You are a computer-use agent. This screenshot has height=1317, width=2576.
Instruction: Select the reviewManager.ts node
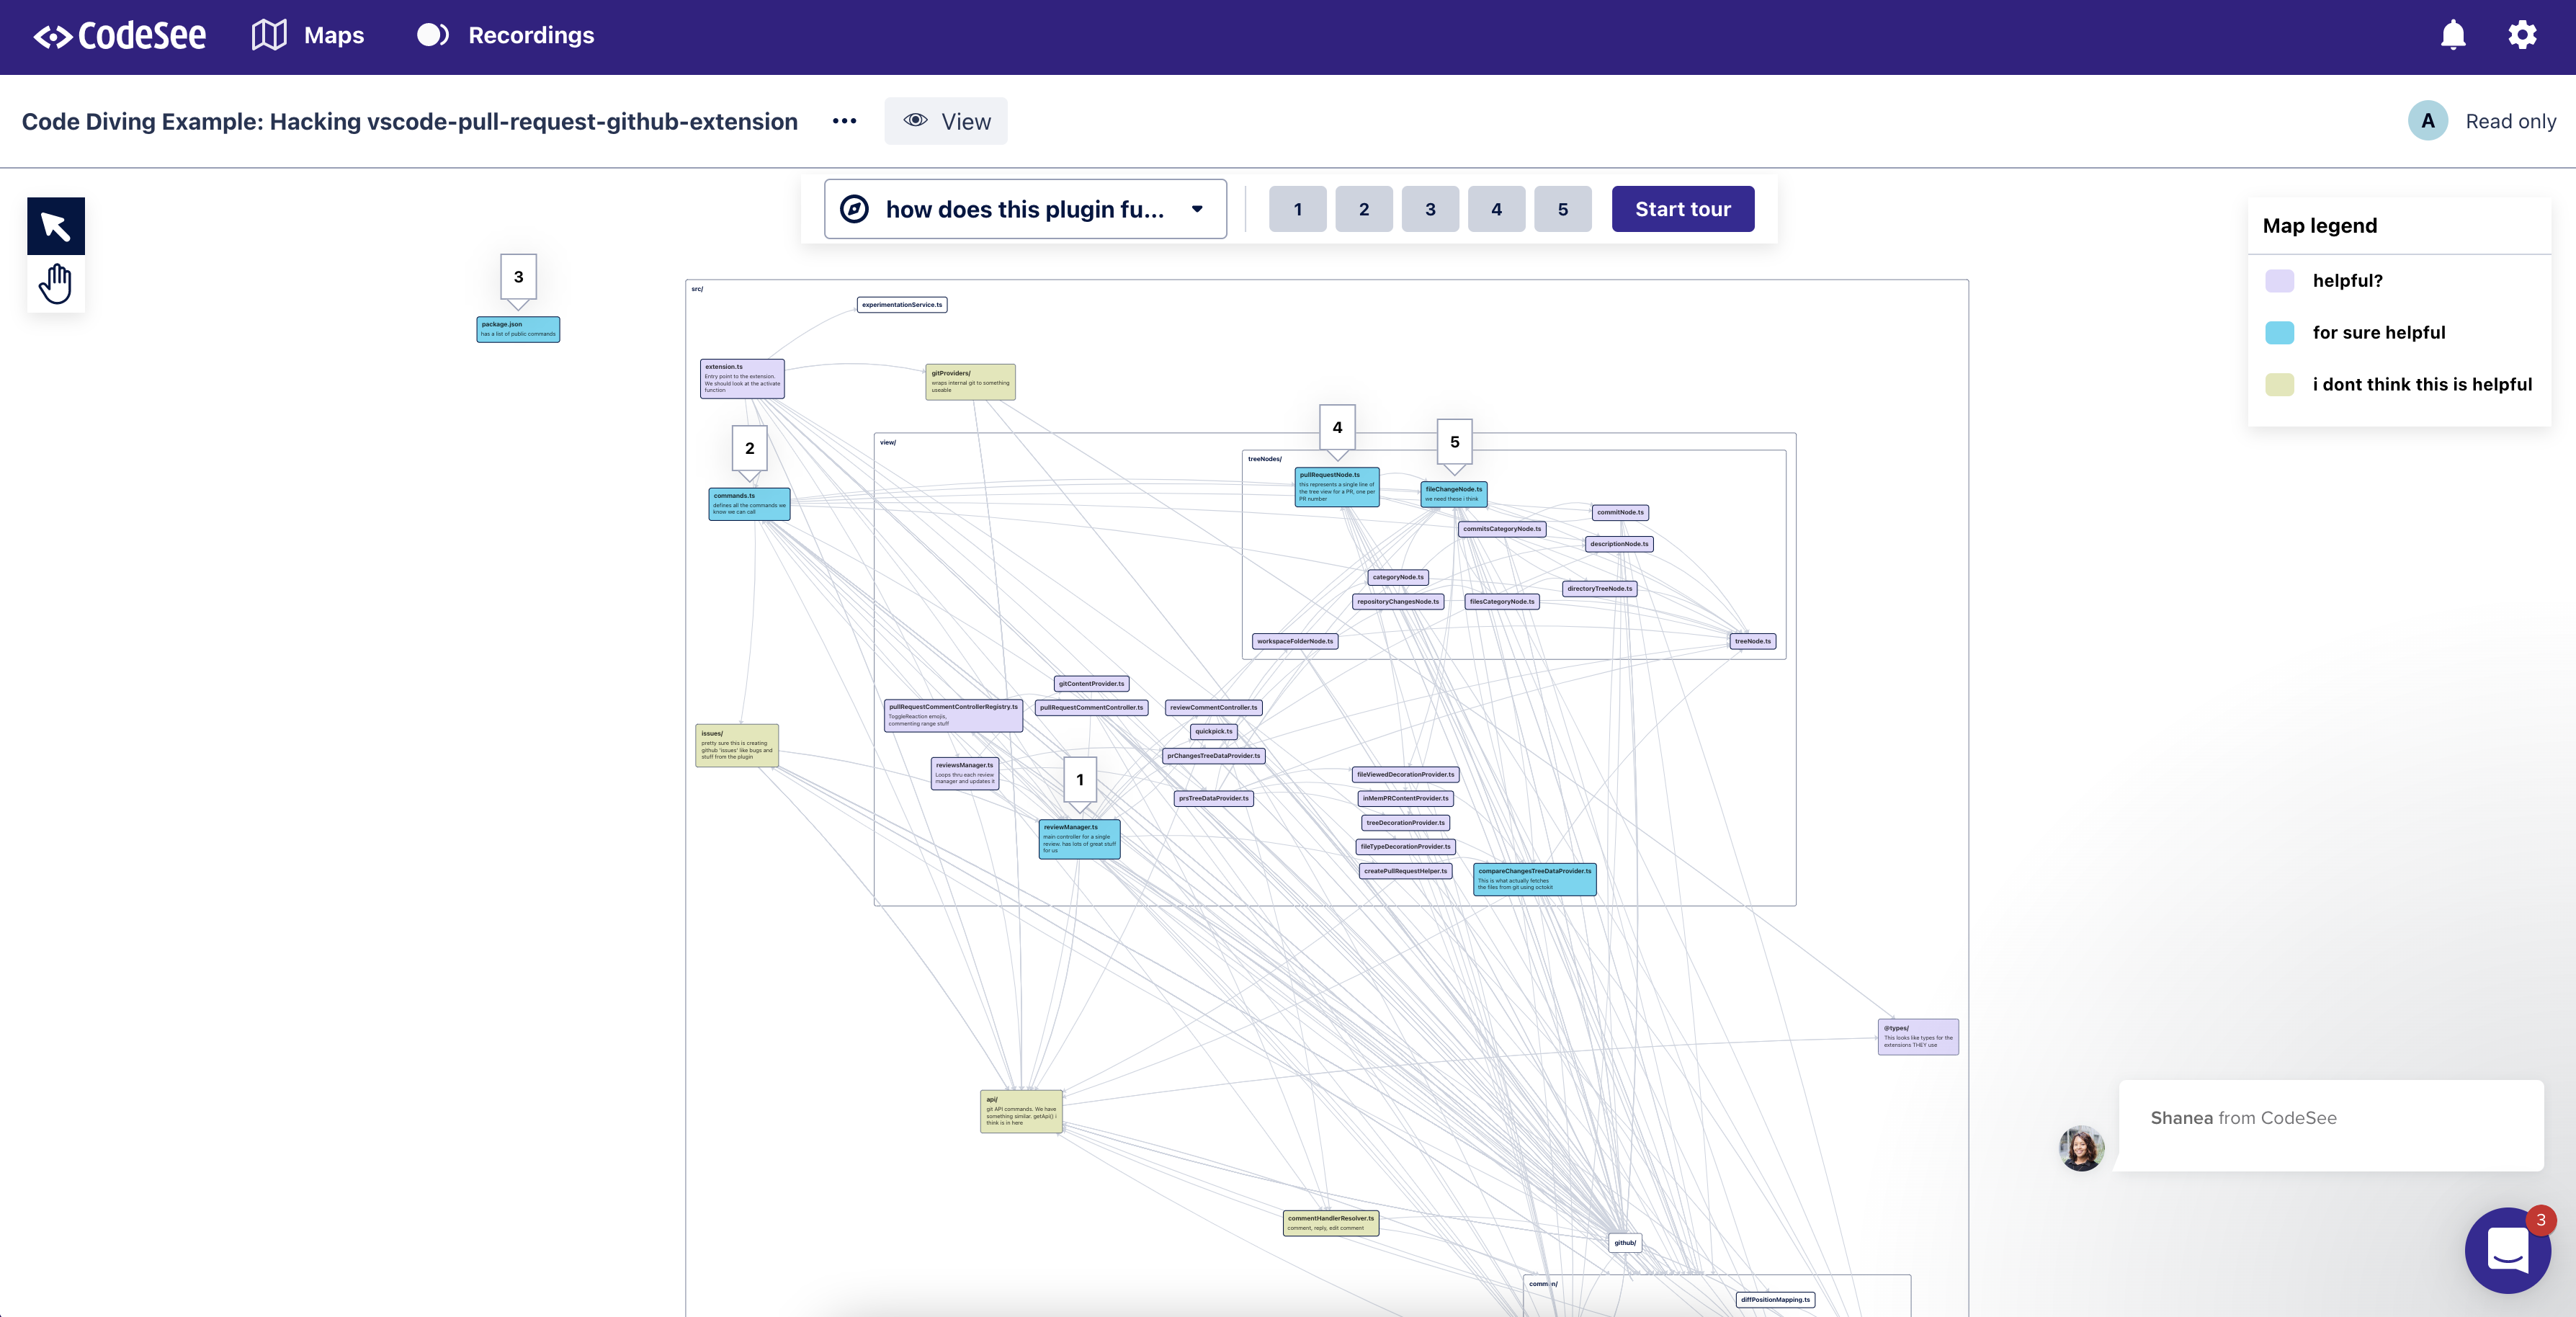pos(1079,839)
